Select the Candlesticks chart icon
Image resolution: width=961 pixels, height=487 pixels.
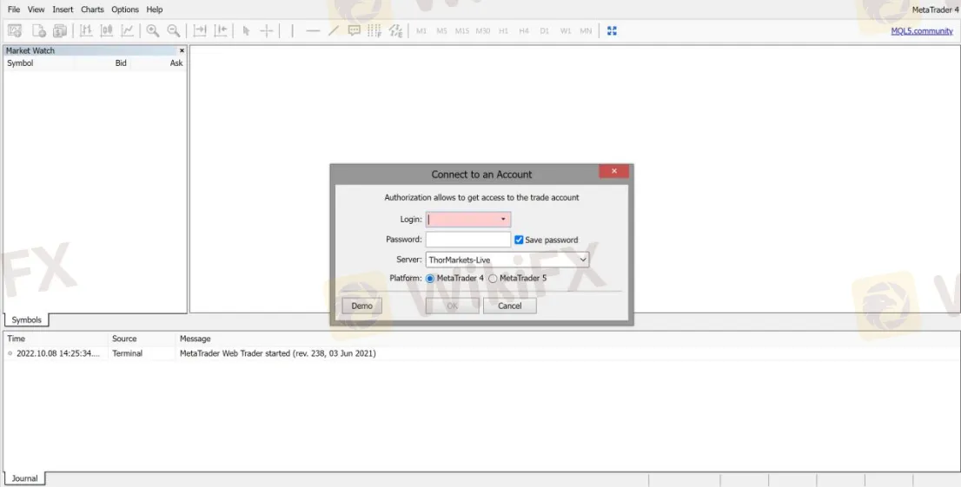coord(107,30)
